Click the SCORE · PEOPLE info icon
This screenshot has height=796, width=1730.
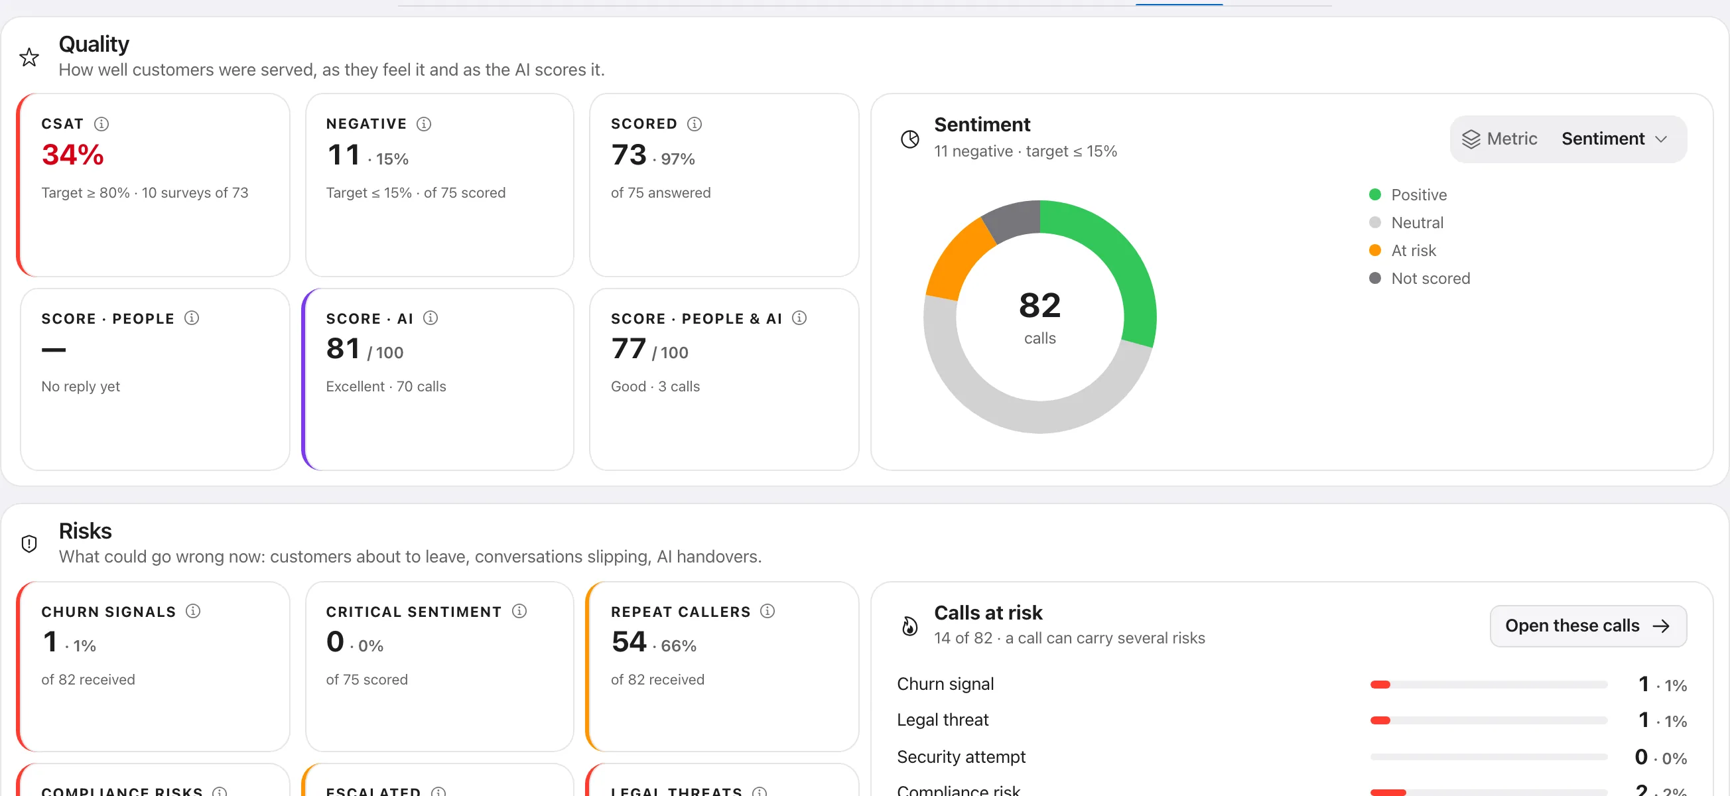point(192,318)
